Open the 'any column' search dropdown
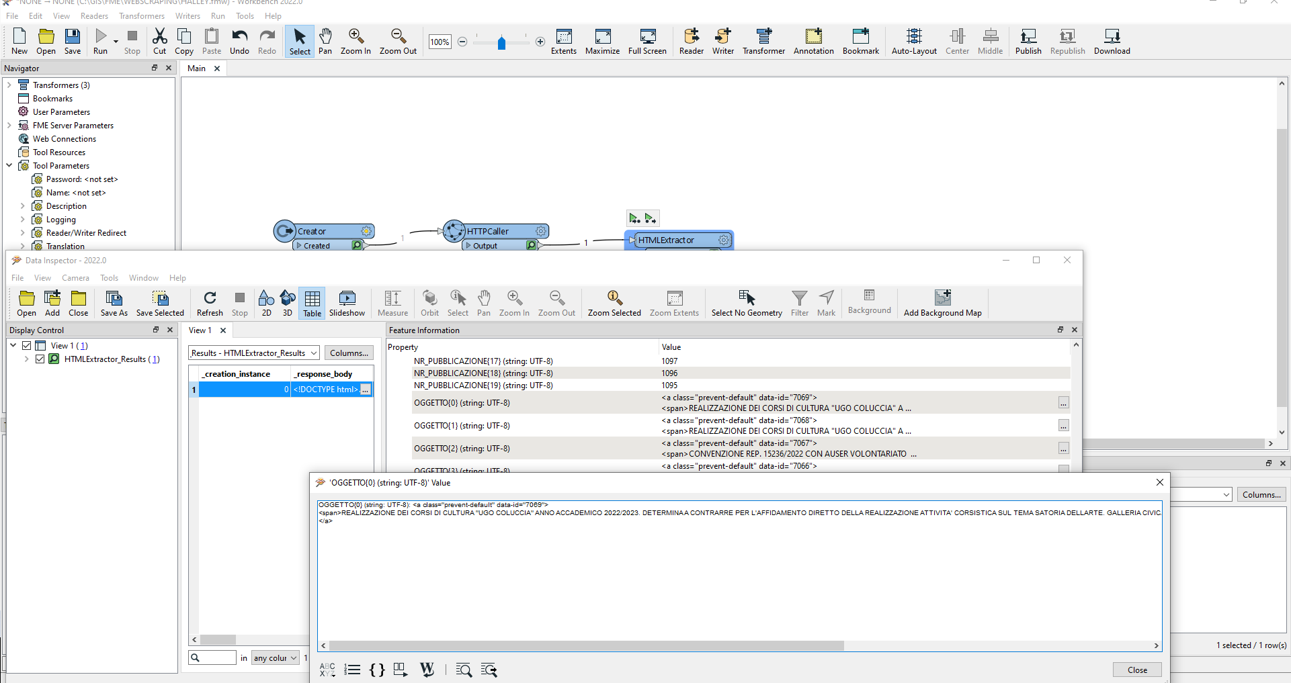The image size is (1291, 683). tap(276, 658)
